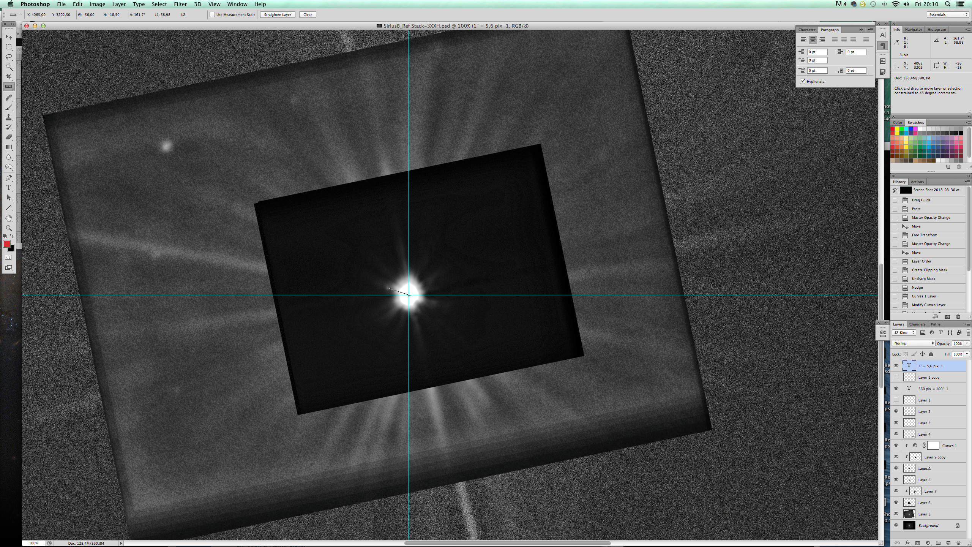Select the Zoom tool
Viewport: 972px width, 547px height.
[9, 228]
